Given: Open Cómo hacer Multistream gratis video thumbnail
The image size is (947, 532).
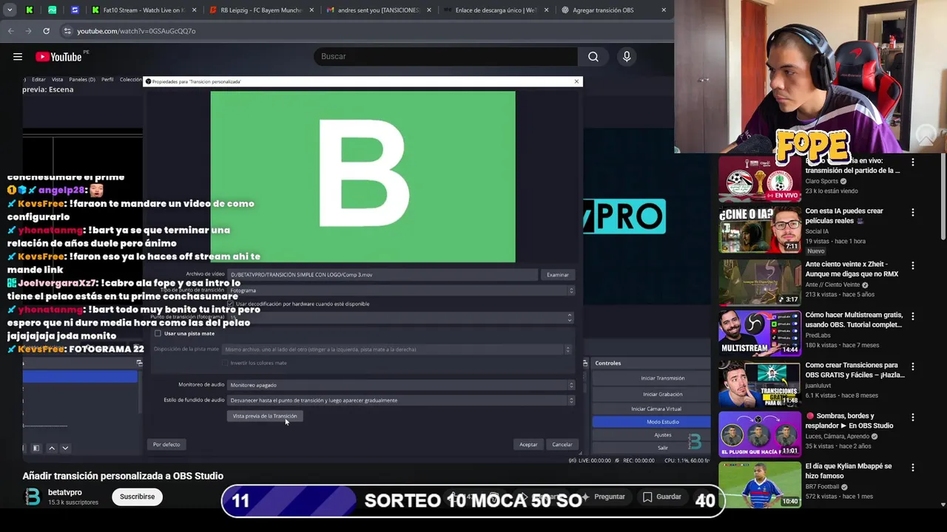Looking at the screenshot, I should (x=760, y=332).
